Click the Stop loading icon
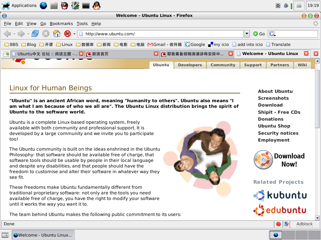Image resolution: width=321 pixels, height=240 pixels. pos(46,34)
